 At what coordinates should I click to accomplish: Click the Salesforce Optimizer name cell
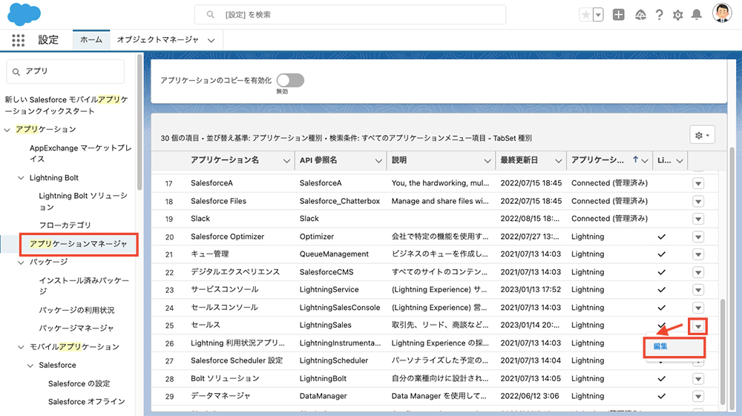click(x=228, y=237)
